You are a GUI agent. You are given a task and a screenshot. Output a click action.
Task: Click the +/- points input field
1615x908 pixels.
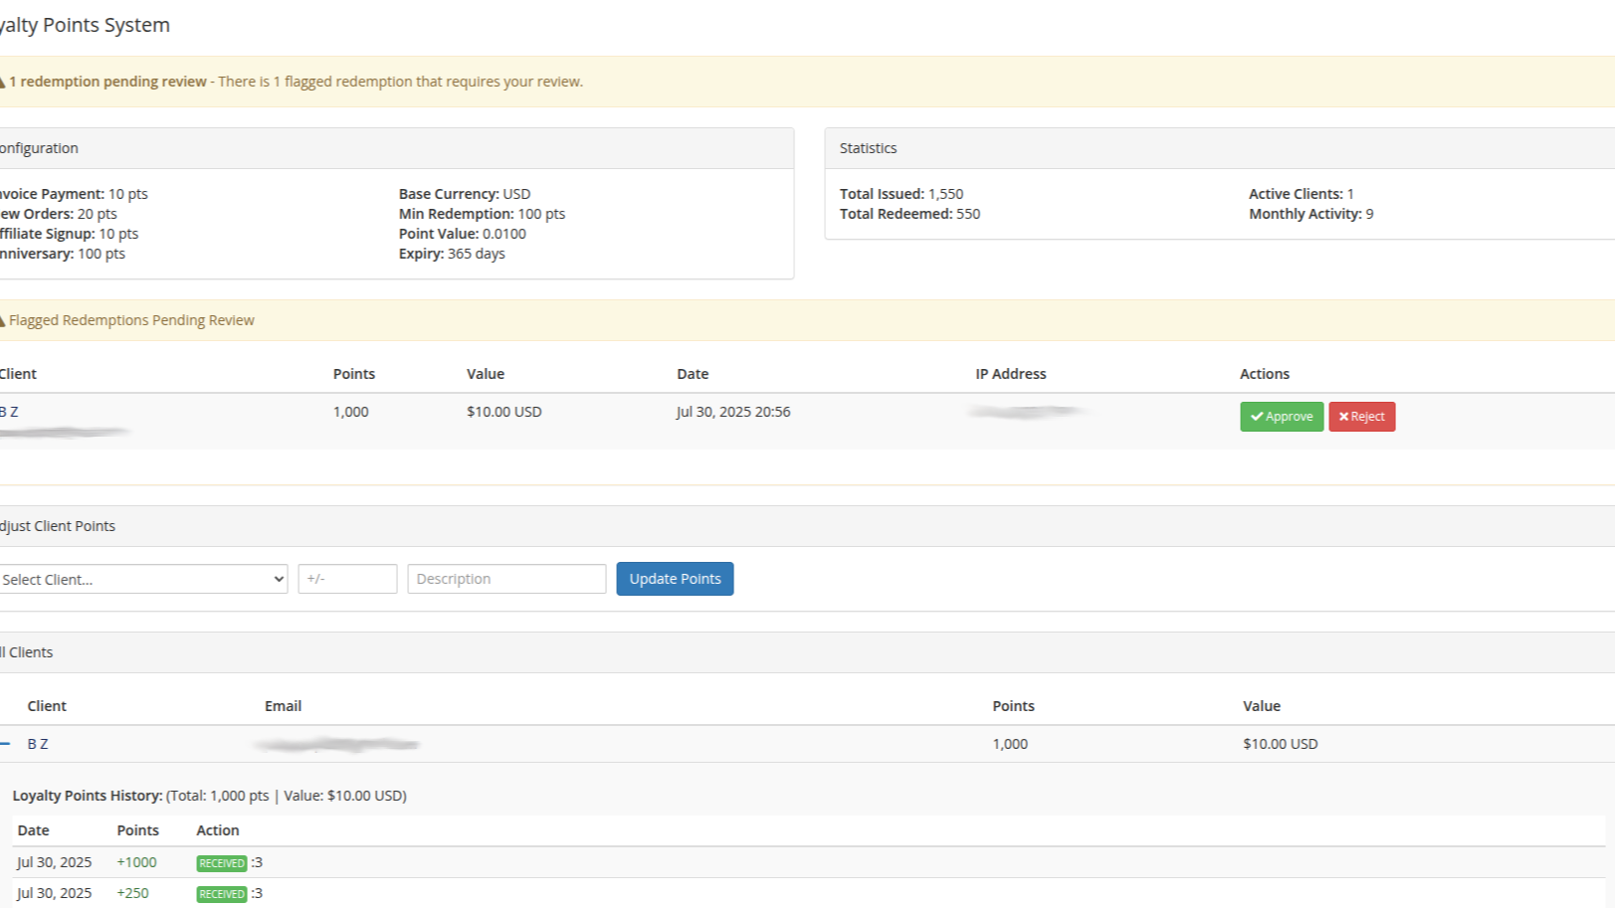(x=347, y=579)
